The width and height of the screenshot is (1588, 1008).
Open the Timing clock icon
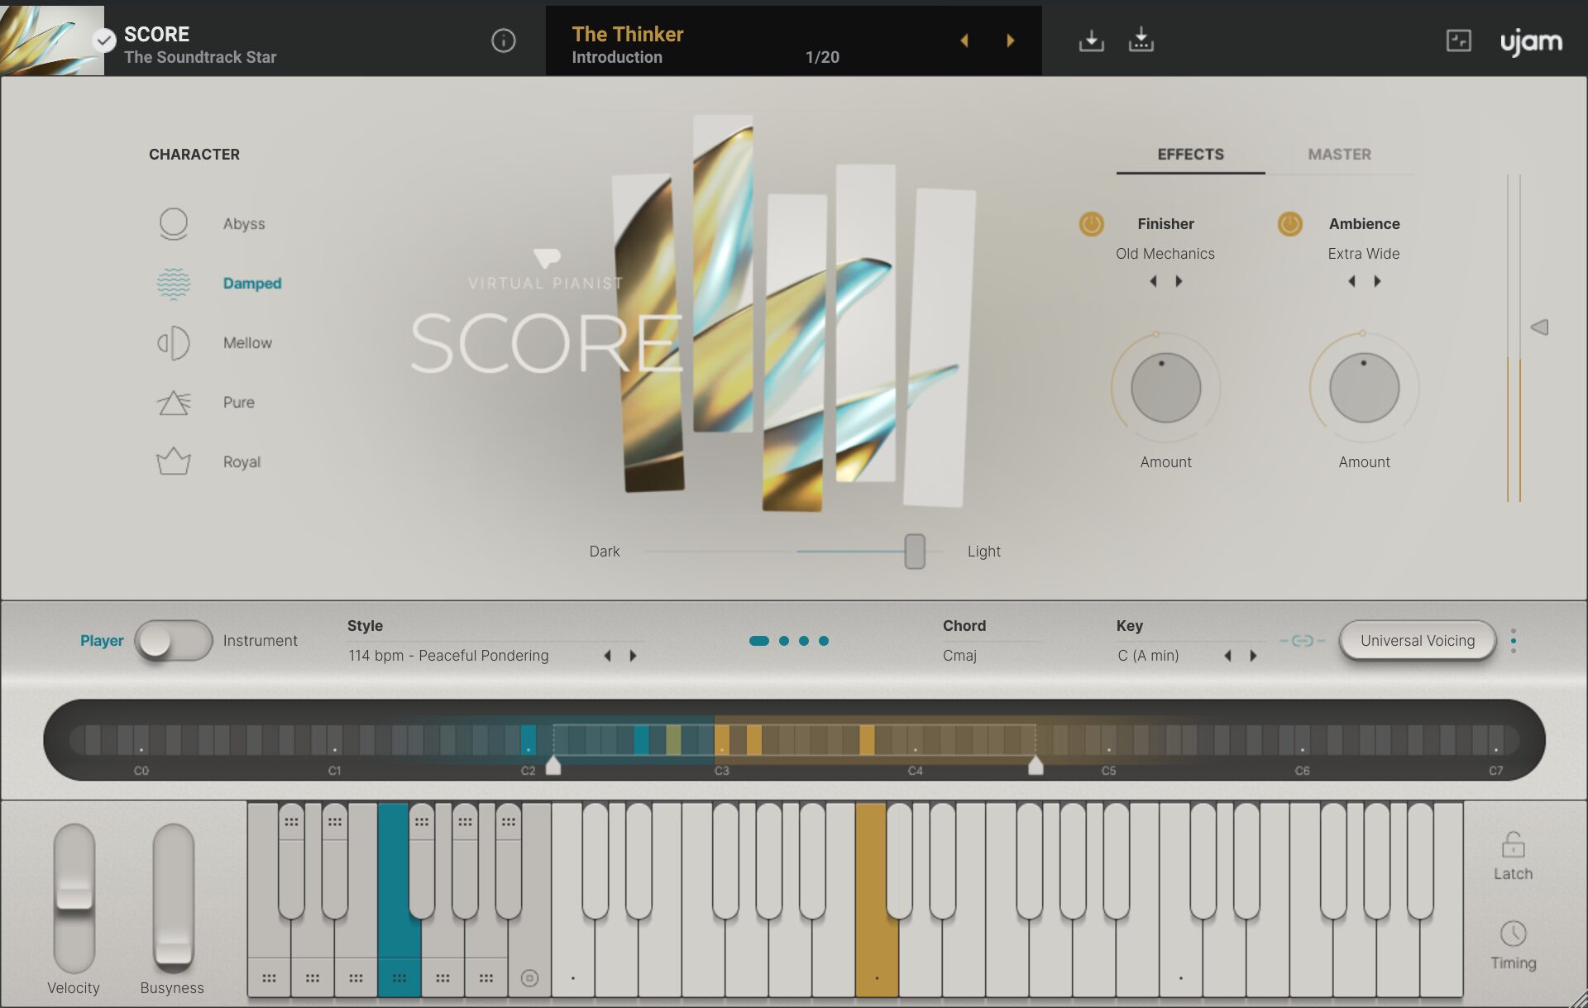point(1513,934)
